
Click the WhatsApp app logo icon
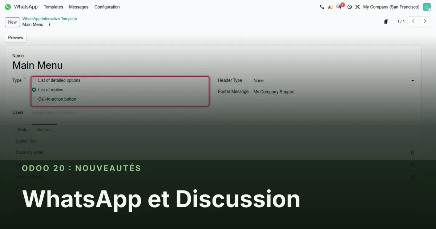[x=8, y=7]
